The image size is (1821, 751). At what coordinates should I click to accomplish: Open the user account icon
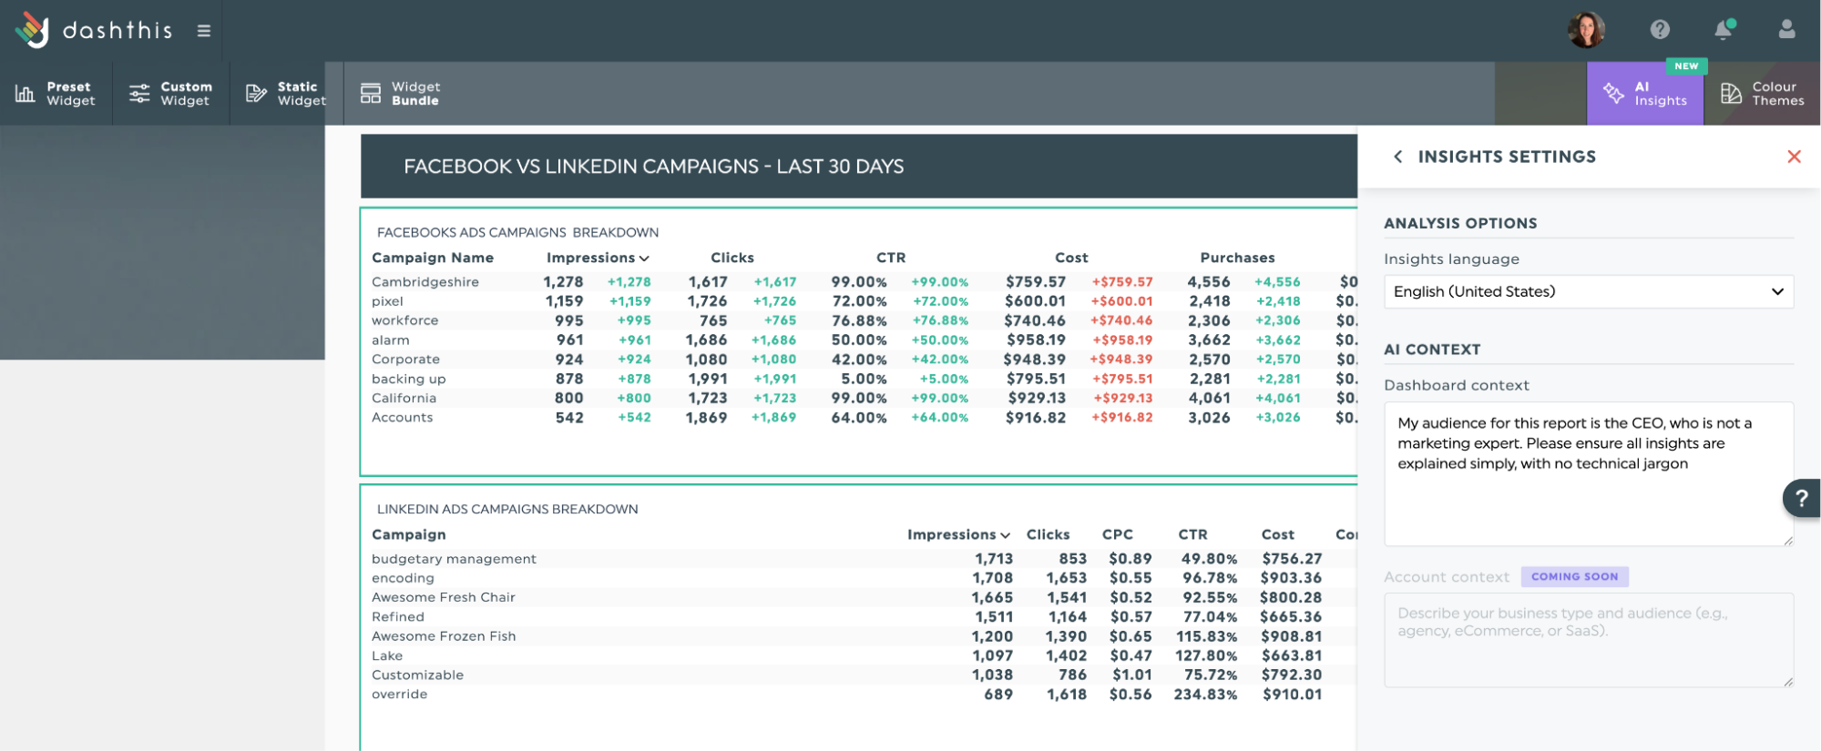(x=1786, y=30)
